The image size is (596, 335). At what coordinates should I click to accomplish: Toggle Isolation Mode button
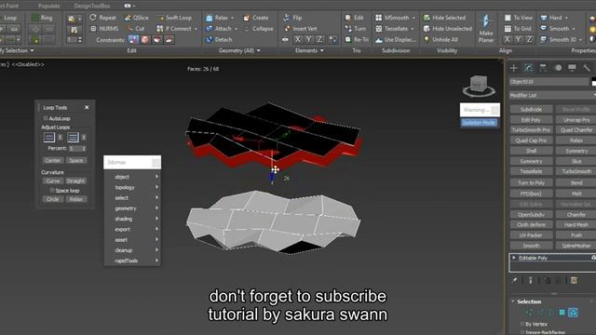point(479,122)
